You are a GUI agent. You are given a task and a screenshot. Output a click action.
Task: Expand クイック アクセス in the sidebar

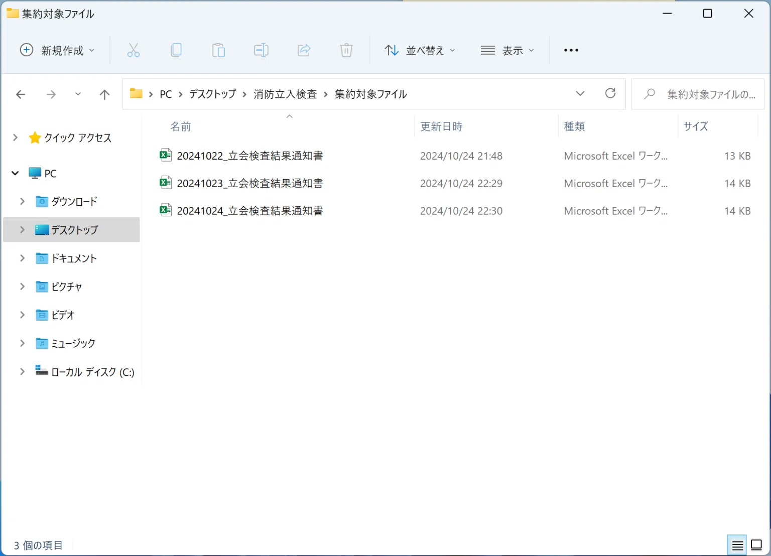[x=15, y=137]
